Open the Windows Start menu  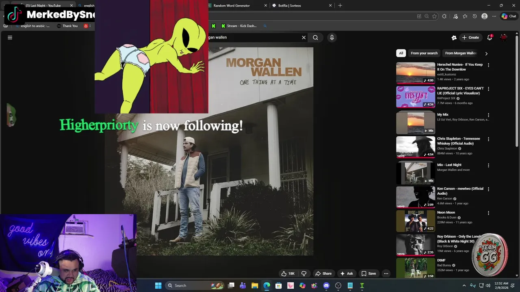coord(158,286)
